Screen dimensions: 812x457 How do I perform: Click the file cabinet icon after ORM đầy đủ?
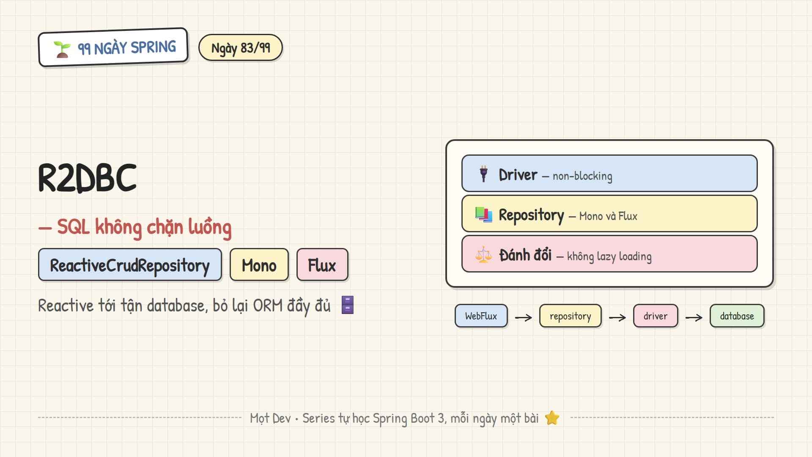click(347, 305)
